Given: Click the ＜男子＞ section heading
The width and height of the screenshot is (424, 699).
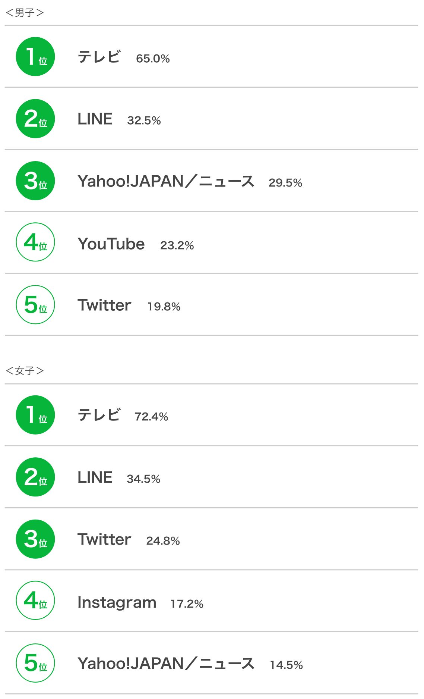Looking at the screenshot, I should coord(25,13).
